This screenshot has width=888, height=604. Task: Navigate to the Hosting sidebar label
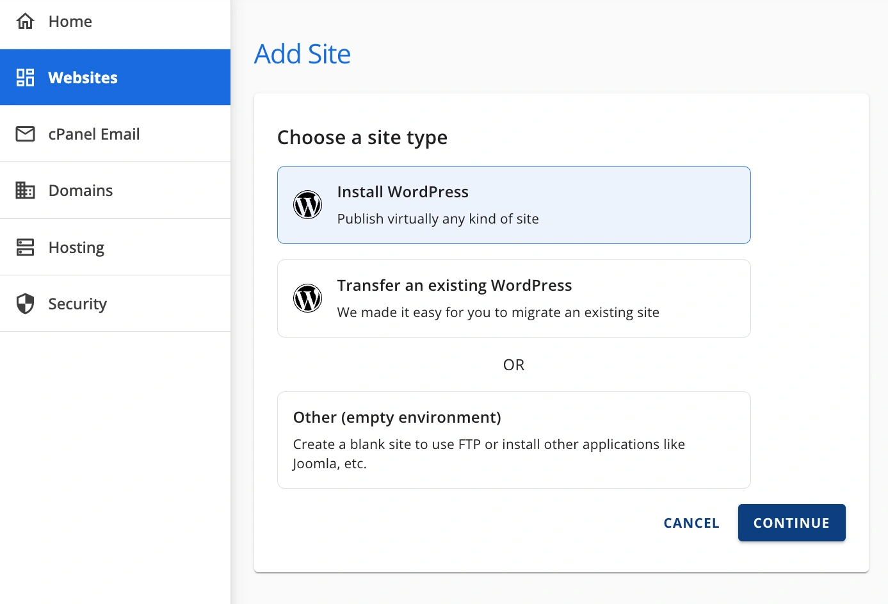coord(76,247)
